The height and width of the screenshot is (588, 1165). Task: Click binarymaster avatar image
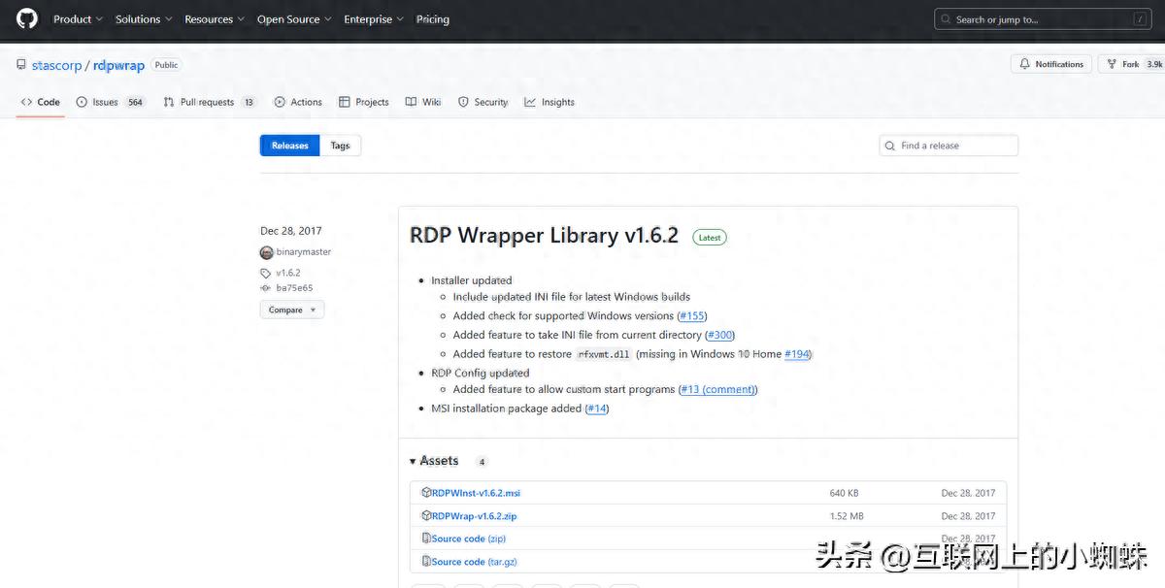coord(267,252)
